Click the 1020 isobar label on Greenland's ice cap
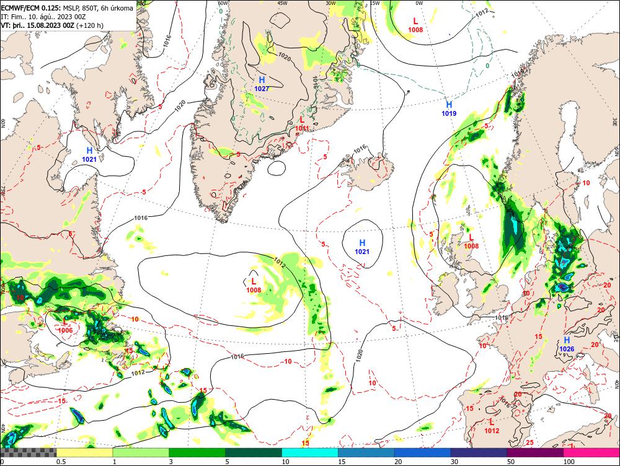620x466 pixels. (285, 57)
